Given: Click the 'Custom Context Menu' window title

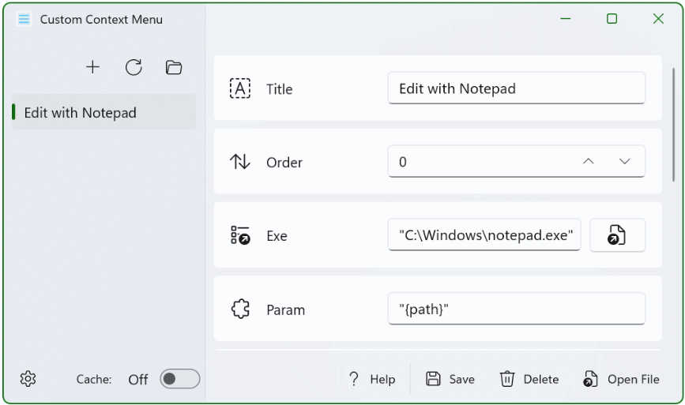Looking at the screenshot, I should (101, 20).
